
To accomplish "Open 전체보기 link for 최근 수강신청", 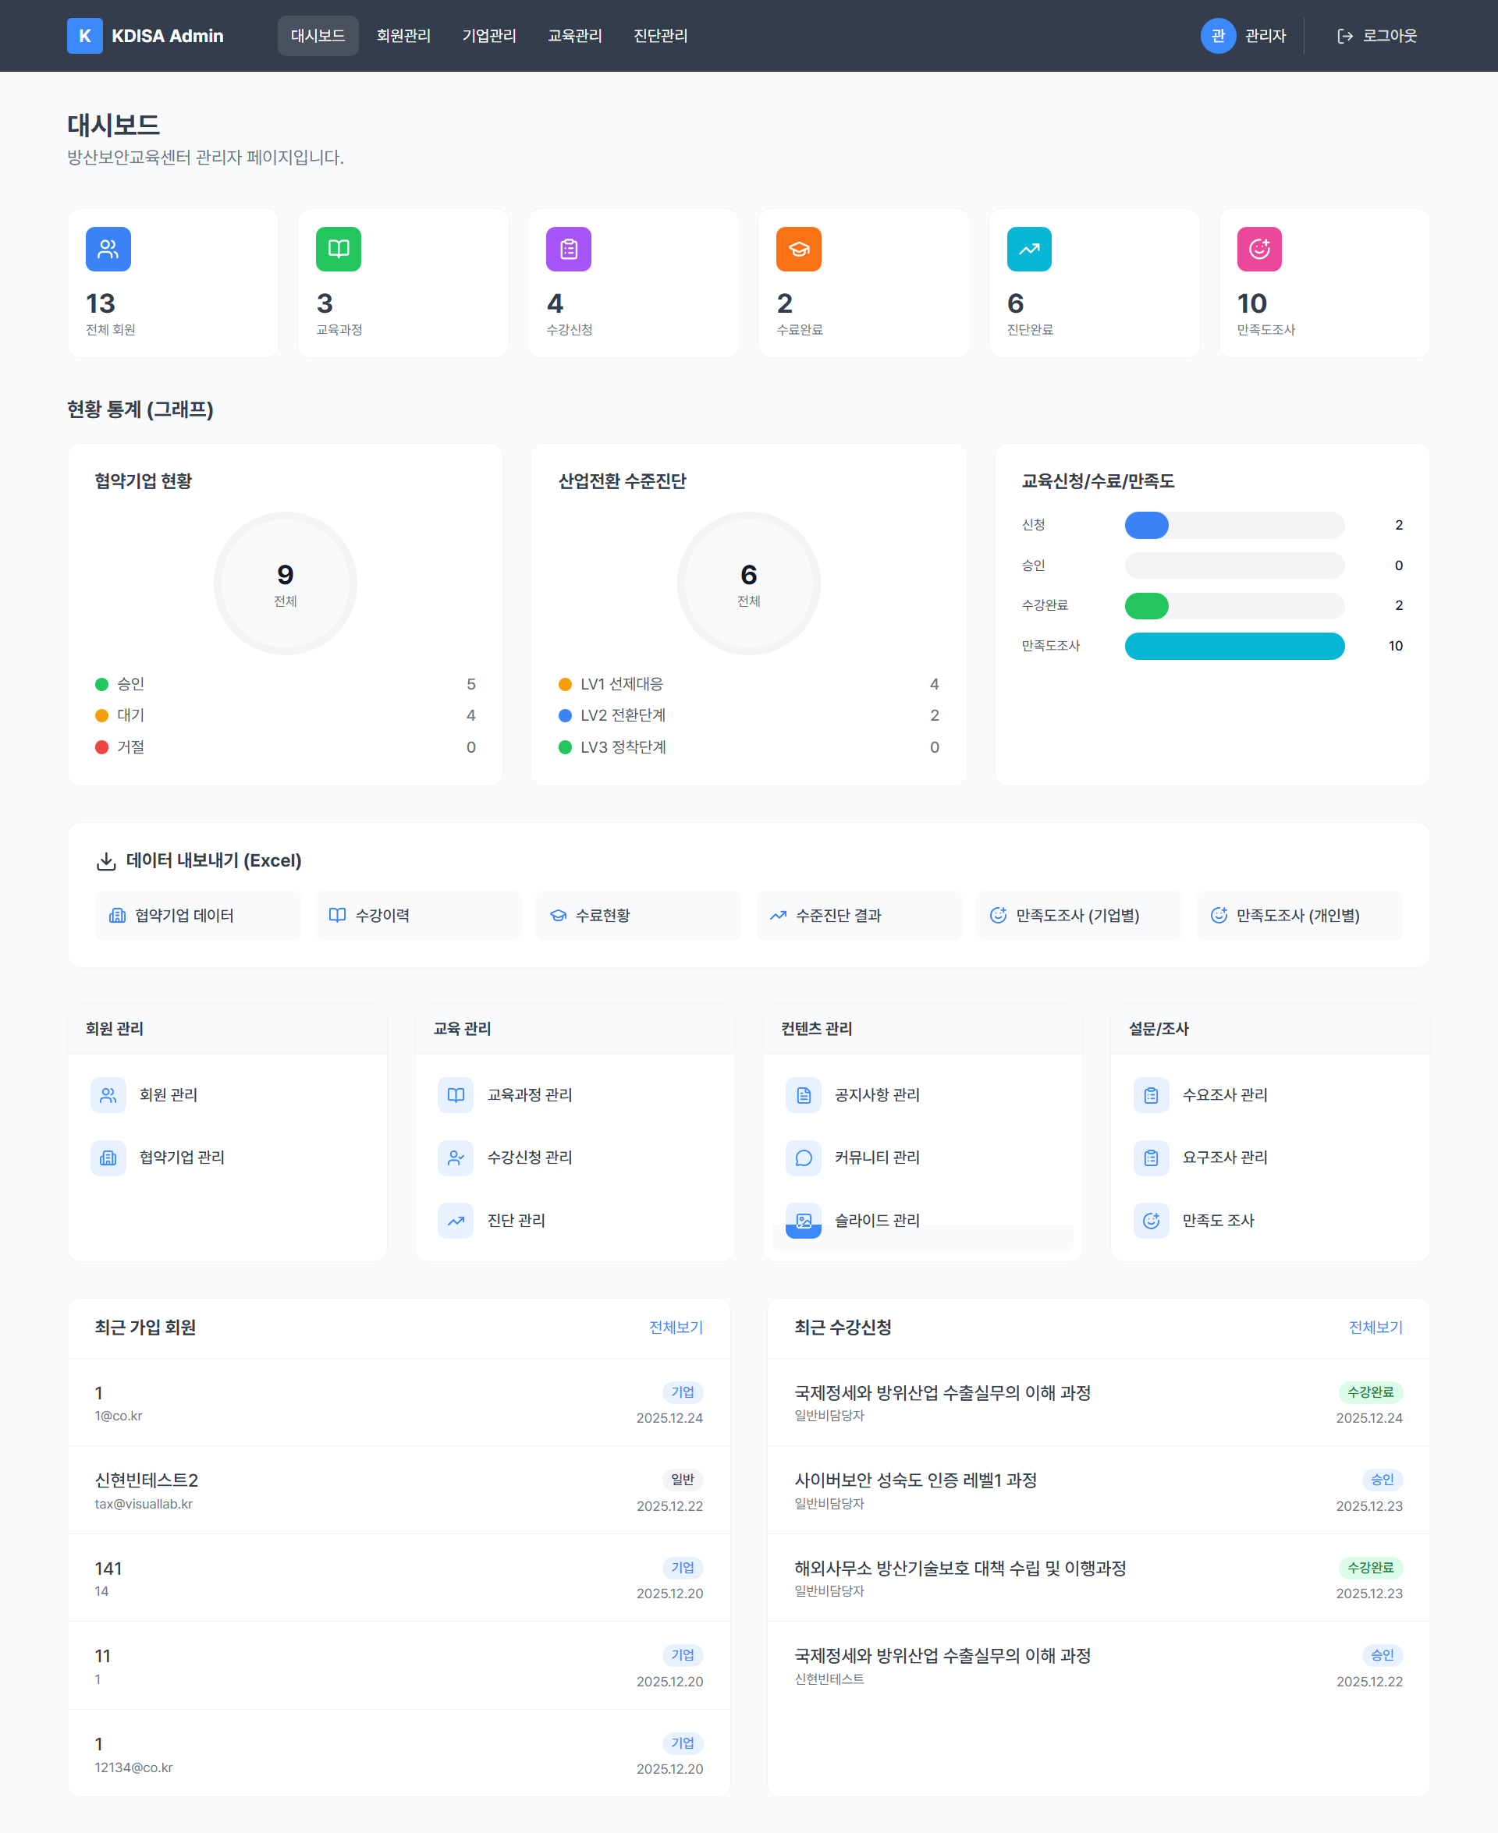I will point(1375,1327).
